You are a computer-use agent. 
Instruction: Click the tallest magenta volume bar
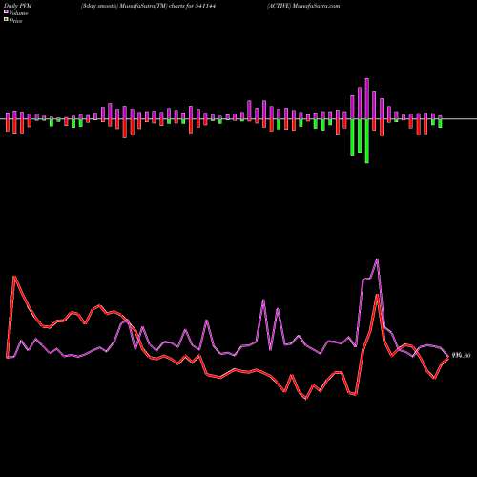(x=367, y=98)
